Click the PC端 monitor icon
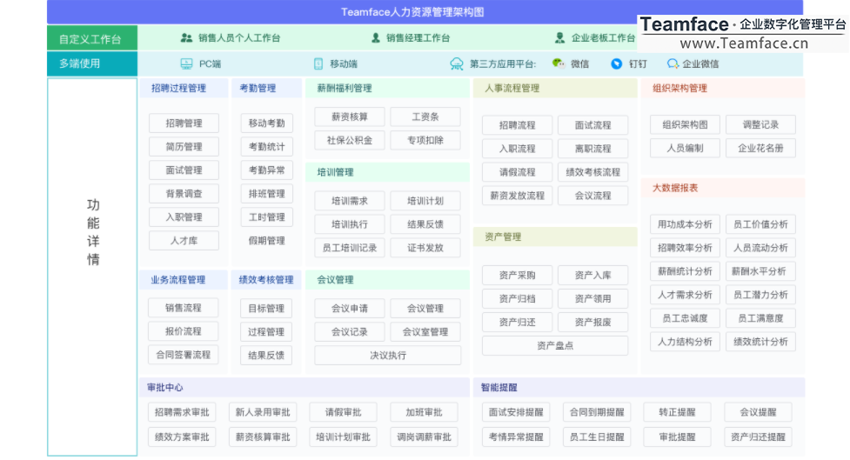Viewport: 850px width, 460px height. coord(186,63)
